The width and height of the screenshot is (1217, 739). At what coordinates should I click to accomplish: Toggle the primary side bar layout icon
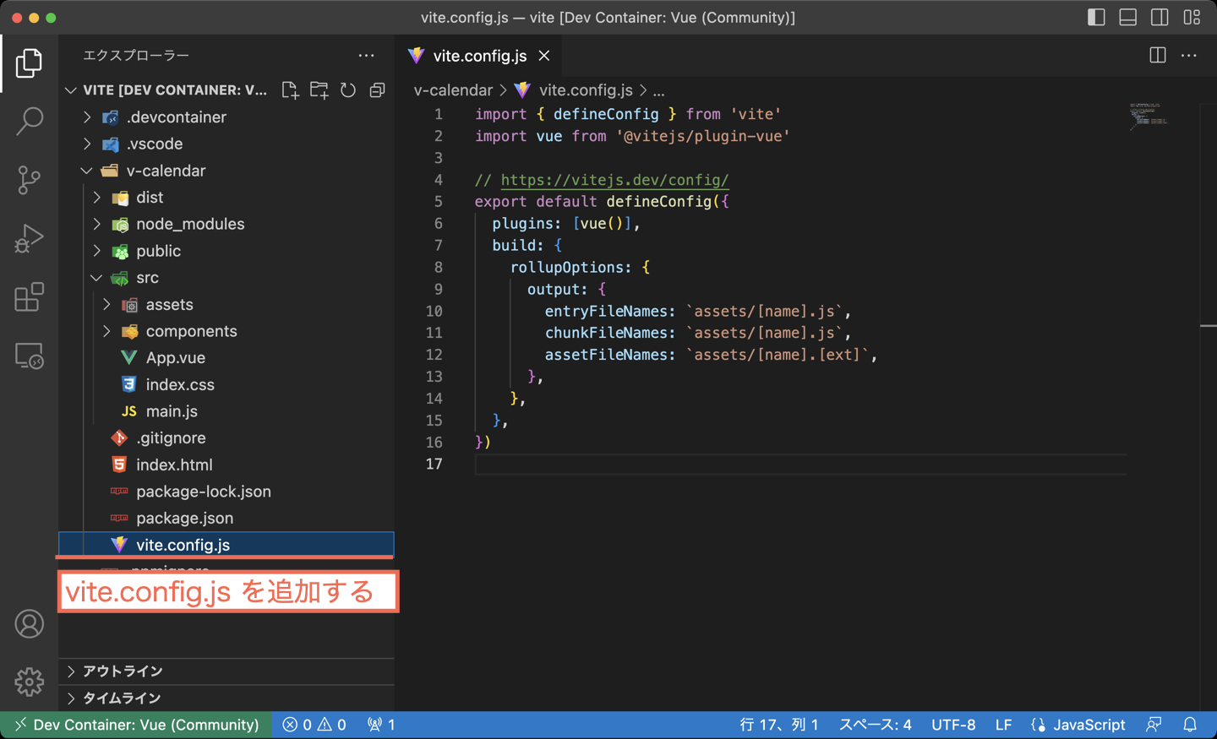[x=1096, y=17]
